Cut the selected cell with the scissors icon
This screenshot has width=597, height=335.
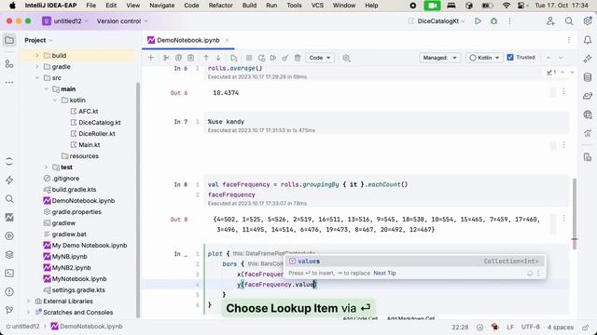click(x=166, y=58)
